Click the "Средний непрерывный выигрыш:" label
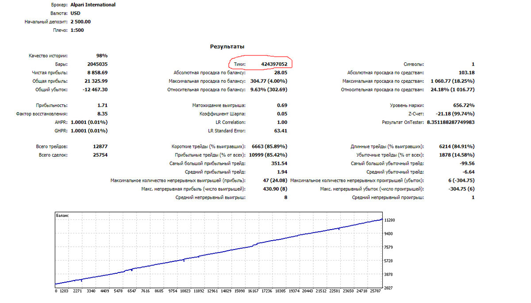The height and width of the screenshot is (303, 531). [211, 197]
